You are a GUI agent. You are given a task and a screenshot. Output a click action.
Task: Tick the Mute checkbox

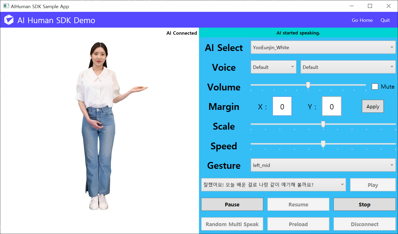375,87
